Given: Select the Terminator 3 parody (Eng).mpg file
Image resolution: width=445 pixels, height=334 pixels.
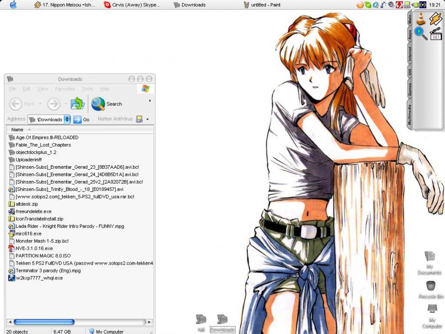Looking at the screenshot, I should [x=45, y=271].
